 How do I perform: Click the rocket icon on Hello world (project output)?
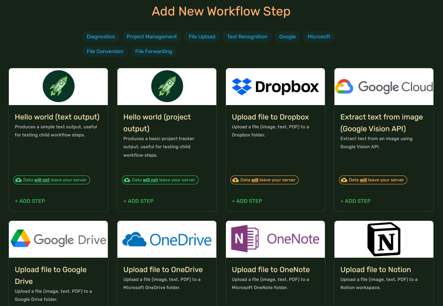[x=167, y=87]
